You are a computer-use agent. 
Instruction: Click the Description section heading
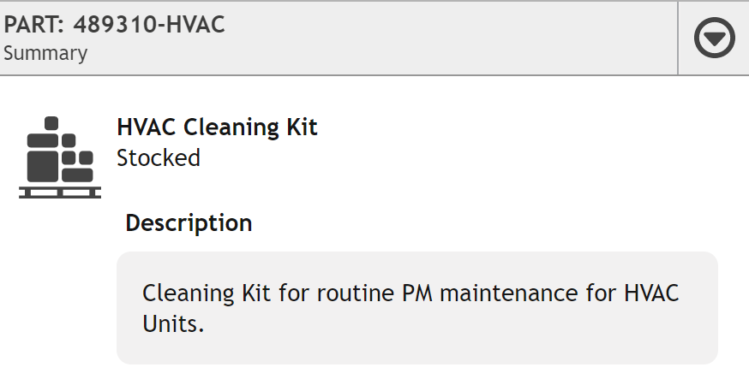pos(189,222)
